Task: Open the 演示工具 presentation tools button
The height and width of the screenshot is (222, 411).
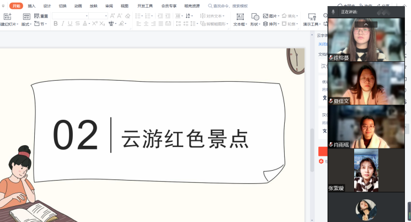Action: (x=312, y=20)
